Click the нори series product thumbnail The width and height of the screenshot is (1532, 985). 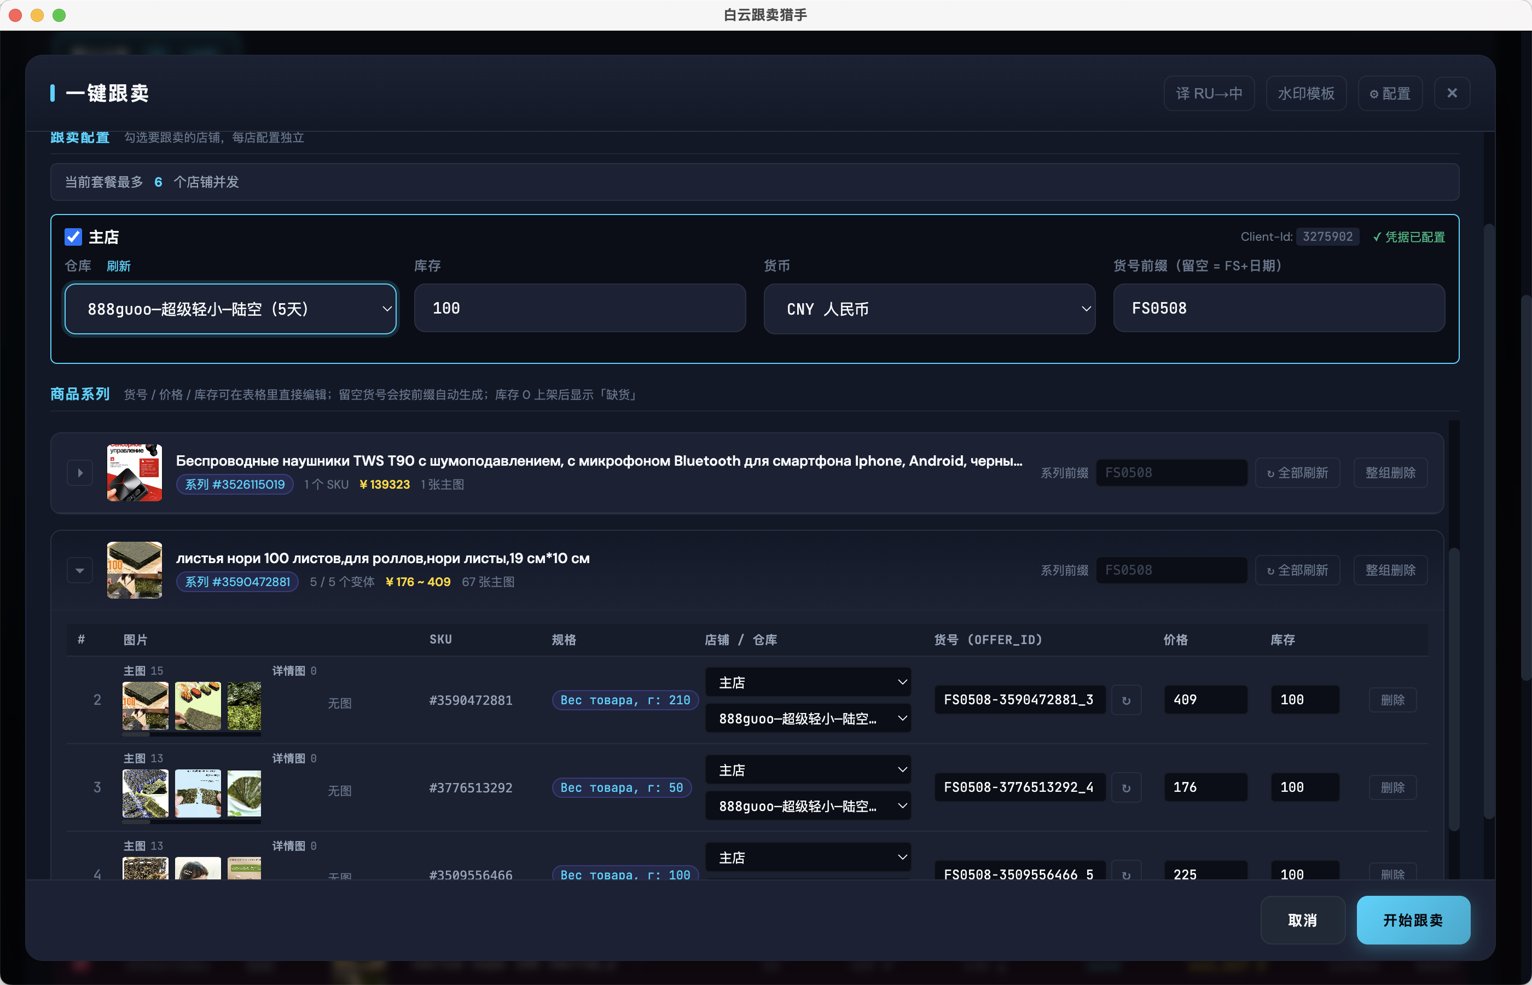coord(134,571)
